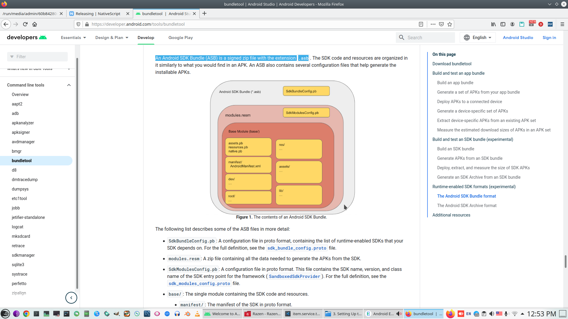
Task: Expand the Essentials dropdown menu
Action: [73, 38]
